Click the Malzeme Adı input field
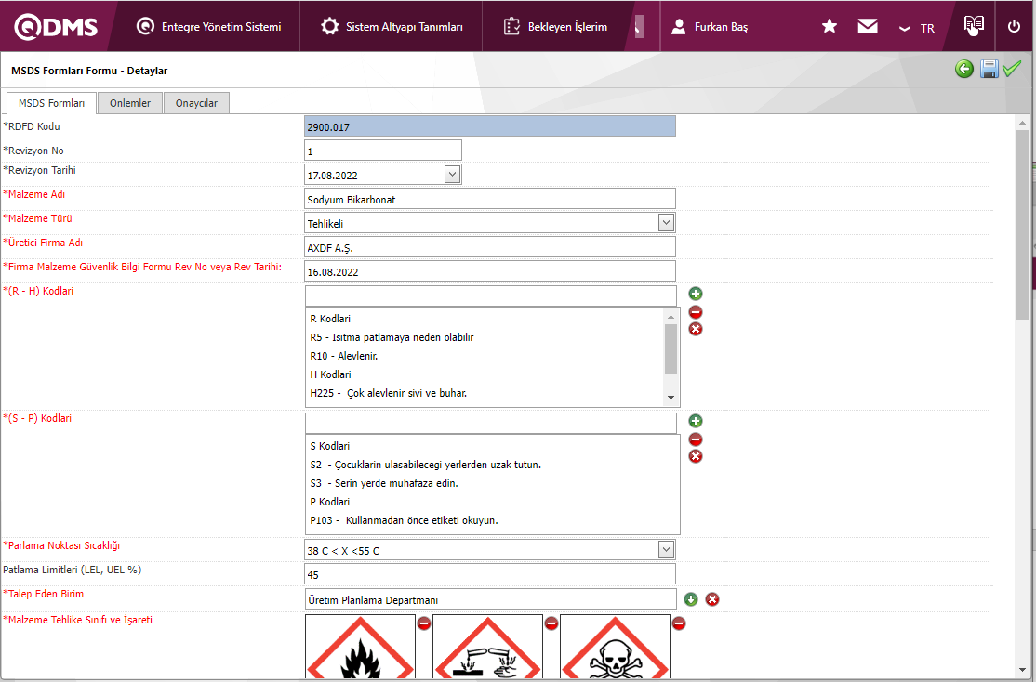Image resolution: width=1036 pixels, height=682 pixels. tap(490, 199)
